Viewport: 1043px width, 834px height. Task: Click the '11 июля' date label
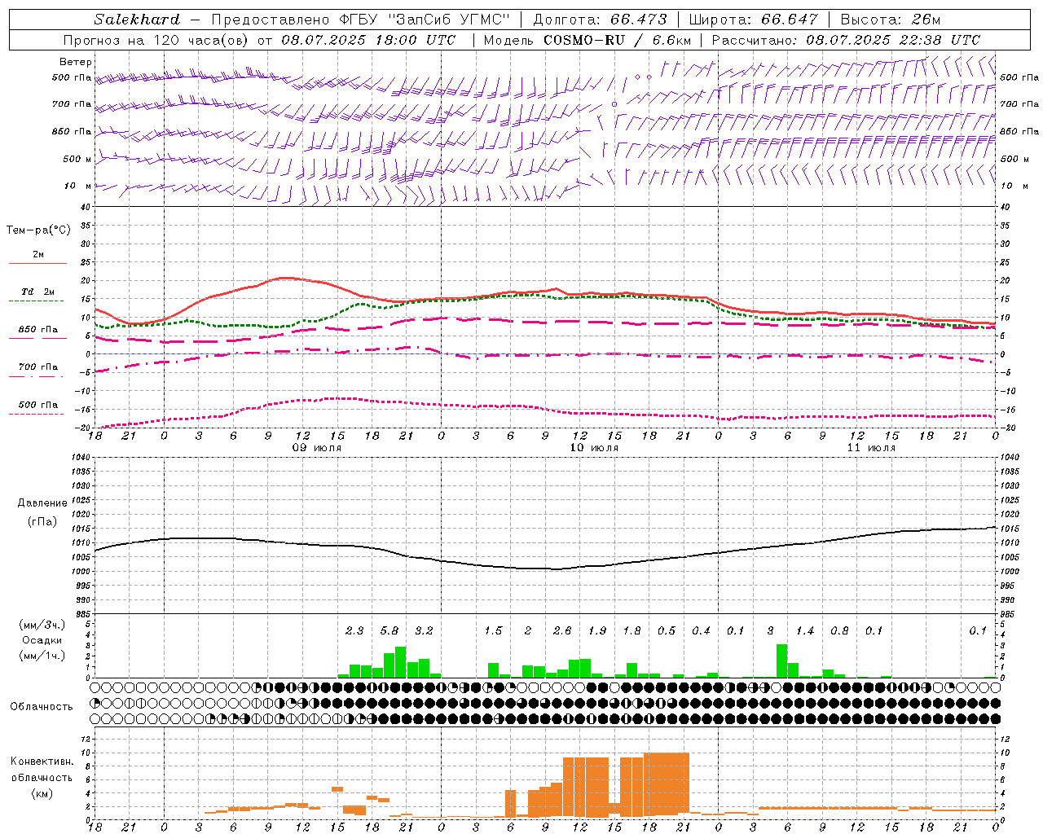pyautogui.click(x=871, y=448)
